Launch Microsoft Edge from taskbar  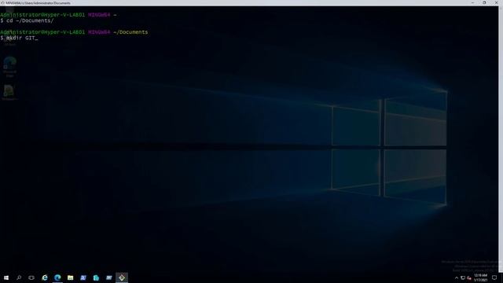(57, 277)
